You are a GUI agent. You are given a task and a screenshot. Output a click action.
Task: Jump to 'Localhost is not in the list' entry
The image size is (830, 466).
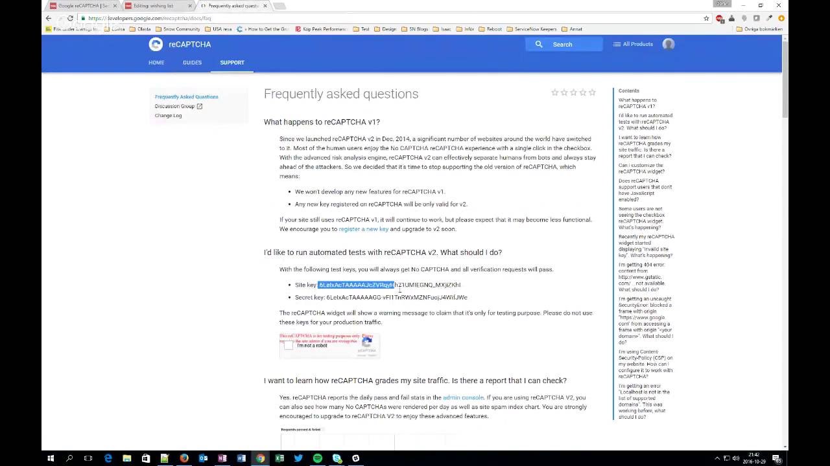coord(644,401)
